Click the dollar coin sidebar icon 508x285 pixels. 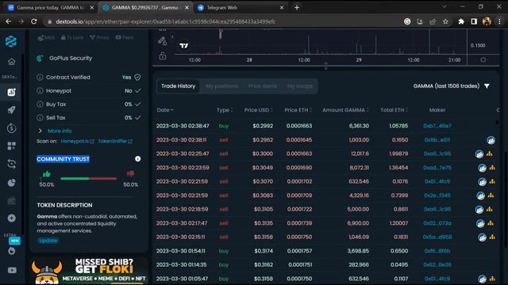pyautogui.click(x=12, y=128)
